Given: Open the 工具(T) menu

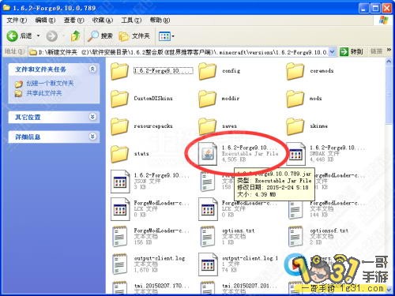Looking at the screenshot, I should (x=131, y=21).
